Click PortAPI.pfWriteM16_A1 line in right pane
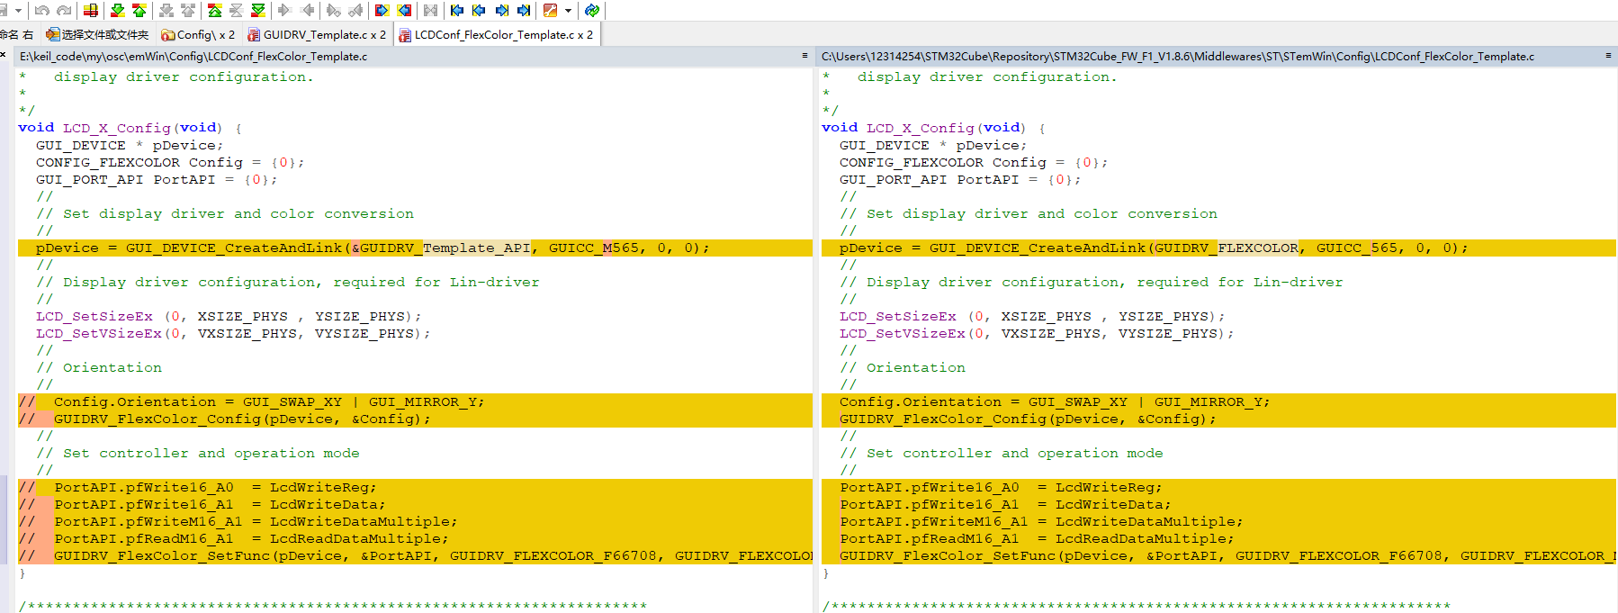Image resolution: width=1618 pixels, height=613 pixels. click(1218, 521)
